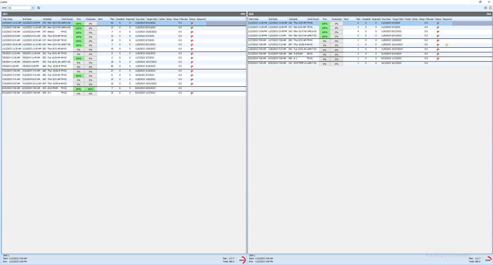Image resolution: width=493 pixels, height=265 pixels.
Task: Click red flag in IG3 row starting 11/2/2023 11:20 AM
Action: [438, 23]
